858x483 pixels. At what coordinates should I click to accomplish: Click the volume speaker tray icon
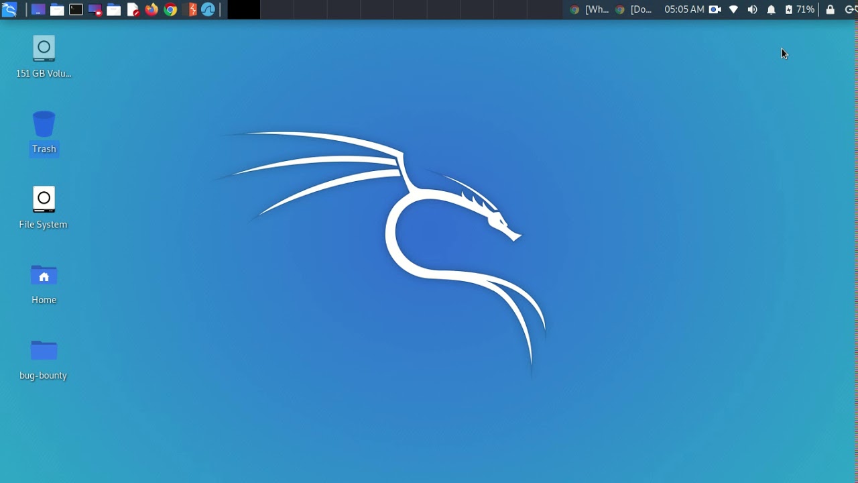(752, 9)
